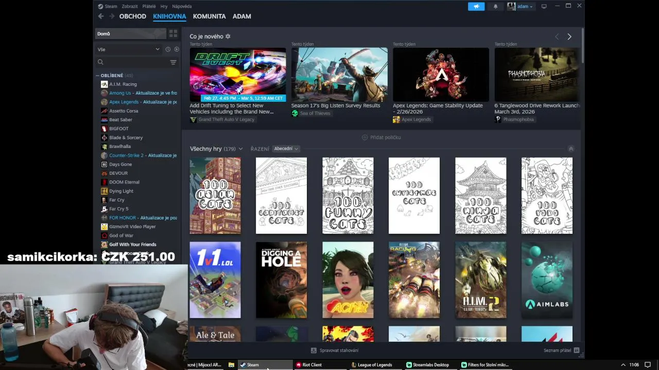Open the notifications bell
Viewport: 659px width, 370px height.
point(495,6)
